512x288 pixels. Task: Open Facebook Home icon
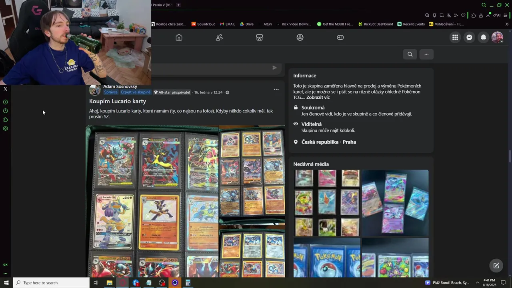[x=179, y=37]
